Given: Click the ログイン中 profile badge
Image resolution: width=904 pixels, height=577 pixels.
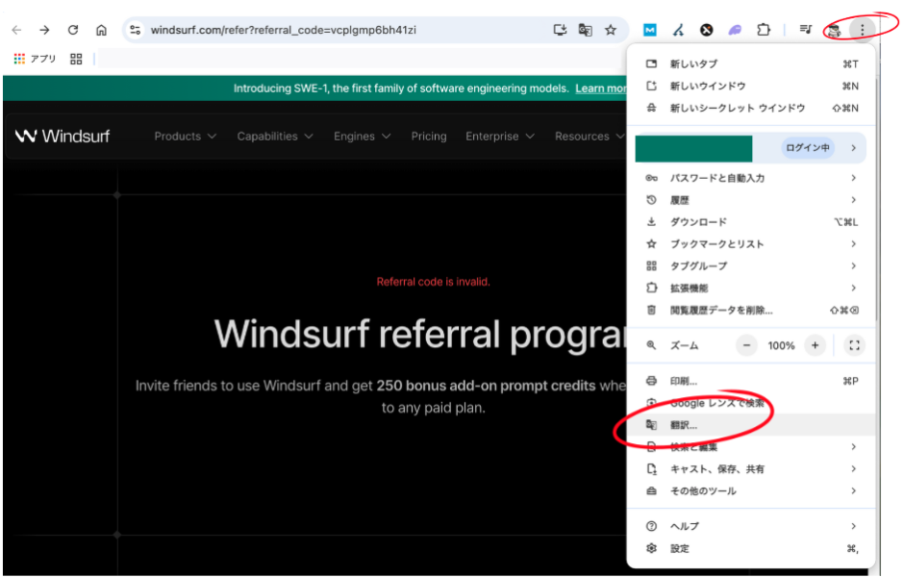Looking at the screenshot, I should click(808, 147).
